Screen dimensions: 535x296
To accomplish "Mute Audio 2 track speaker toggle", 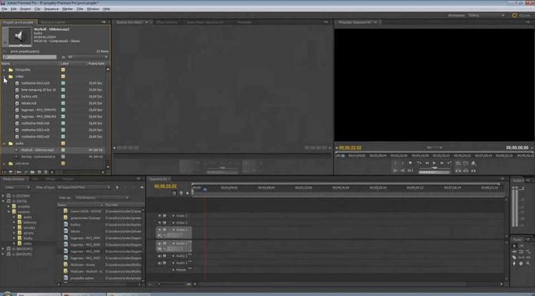I will [159, 256].
